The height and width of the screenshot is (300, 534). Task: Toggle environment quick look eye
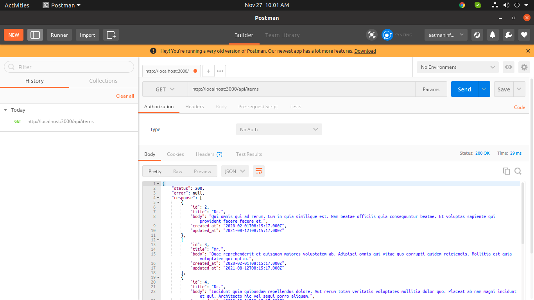click(508, 67)
